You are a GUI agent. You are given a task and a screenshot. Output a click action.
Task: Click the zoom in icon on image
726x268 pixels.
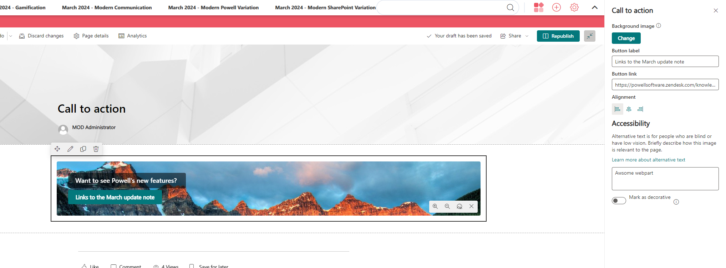[435, 206]
